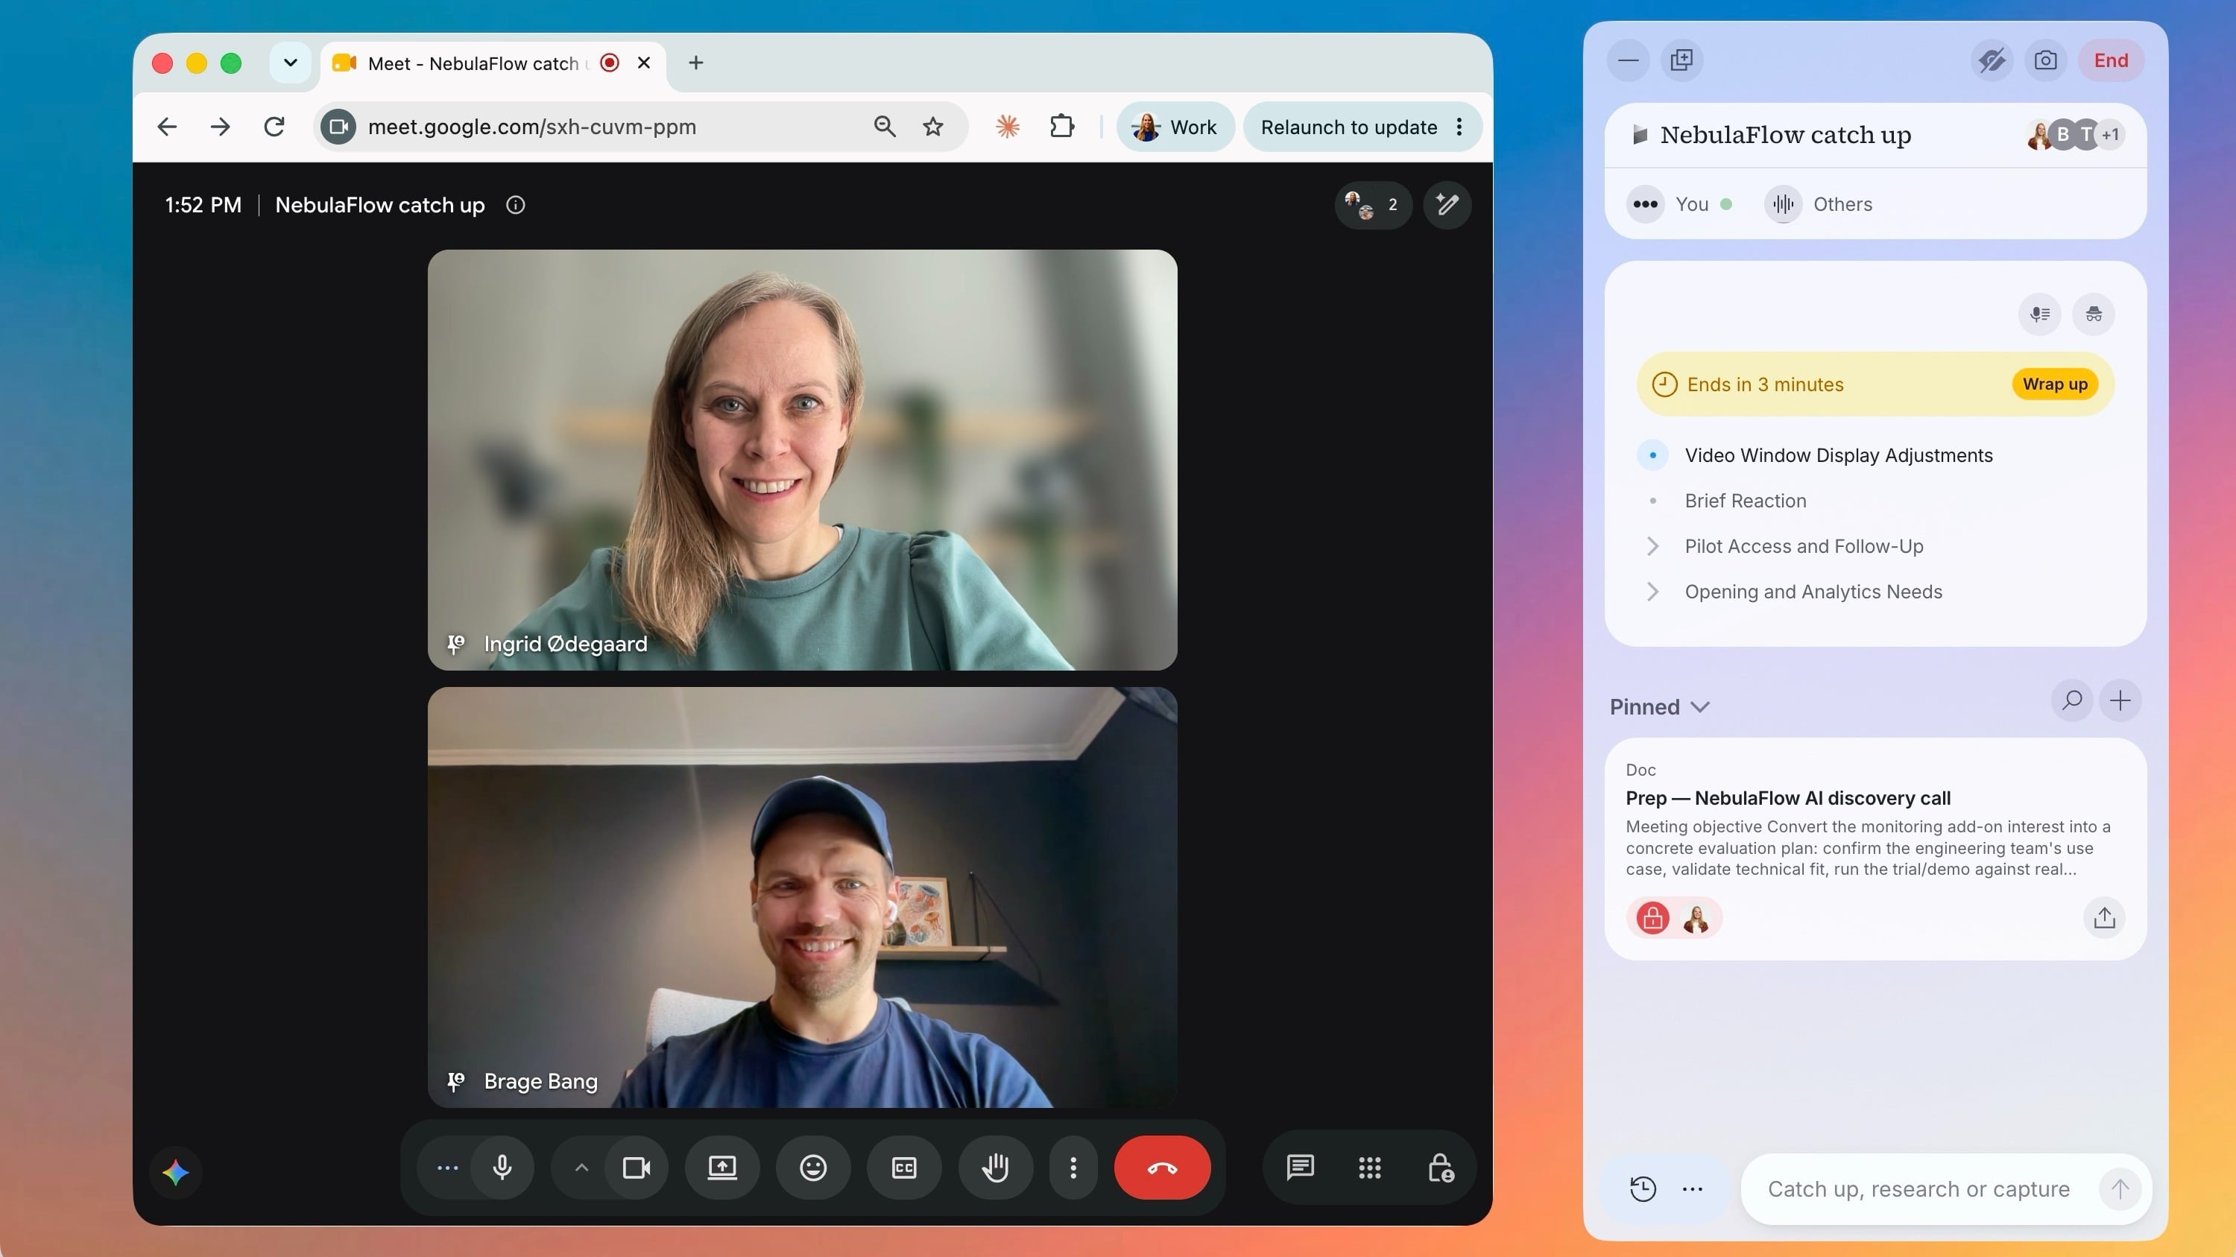Screen dimensions: 2236x1257
Task: Select the Brief Reaction topic
Action: (1745, 501)
